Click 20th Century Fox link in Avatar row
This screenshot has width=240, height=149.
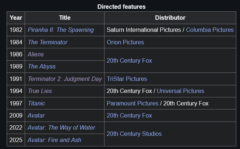pyautogui.click(x=129, y=116)
